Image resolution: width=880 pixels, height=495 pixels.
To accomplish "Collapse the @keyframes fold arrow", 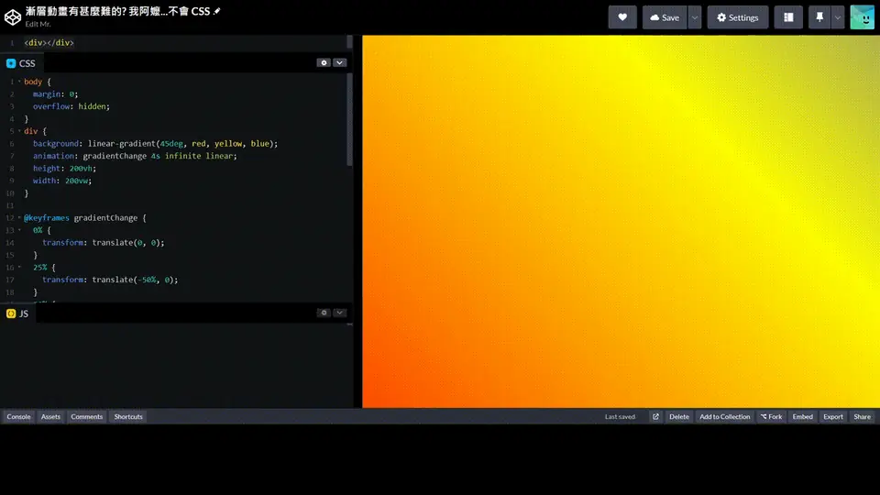I will [19, 217].
